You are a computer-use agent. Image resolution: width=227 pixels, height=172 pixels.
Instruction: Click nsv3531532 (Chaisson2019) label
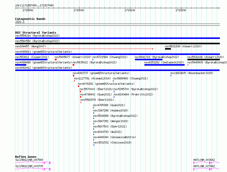pyautogui.click(x=112, y=142)
